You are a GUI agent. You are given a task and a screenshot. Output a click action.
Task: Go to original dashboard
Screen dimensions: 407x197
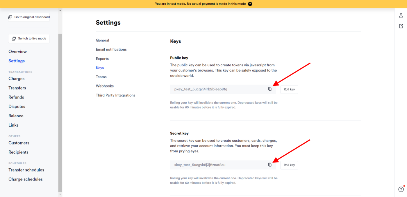click(x=29, y=17)
